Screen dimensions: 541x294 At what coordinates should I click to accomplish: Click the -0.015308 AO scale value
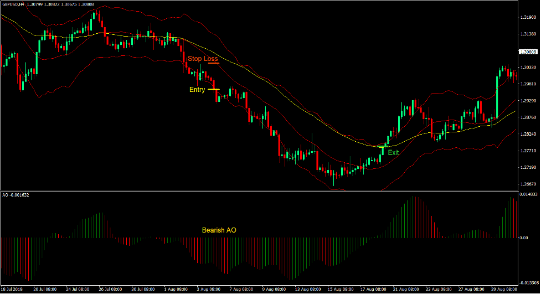point(529,282)
